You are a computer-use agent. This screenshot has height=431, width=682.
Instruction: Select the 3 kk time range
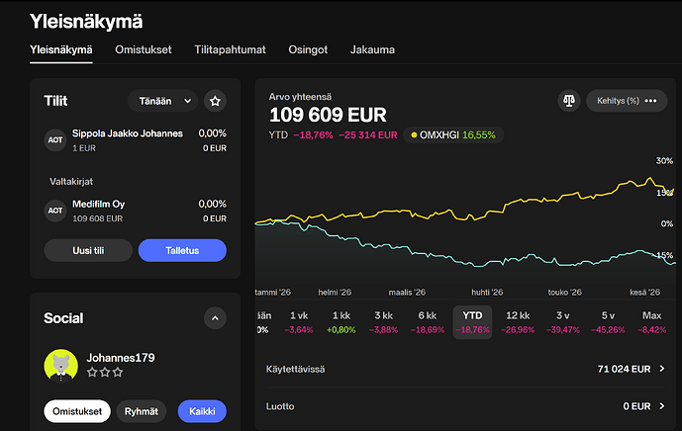pyautogui.click(x=384, y=322)
